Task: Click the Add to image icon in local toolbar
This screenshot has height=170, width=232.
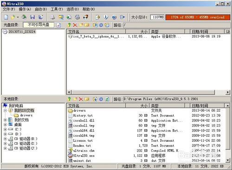Action: point(95,99)
